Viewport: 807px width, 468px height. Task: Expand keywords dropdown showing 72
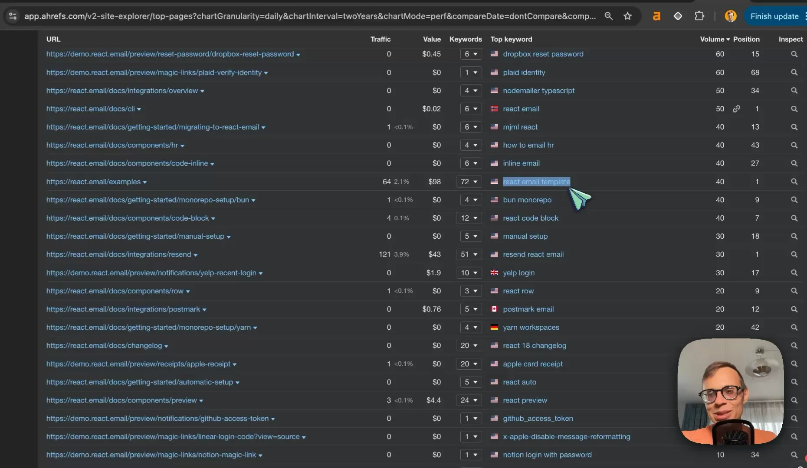(x=469, y=182)
